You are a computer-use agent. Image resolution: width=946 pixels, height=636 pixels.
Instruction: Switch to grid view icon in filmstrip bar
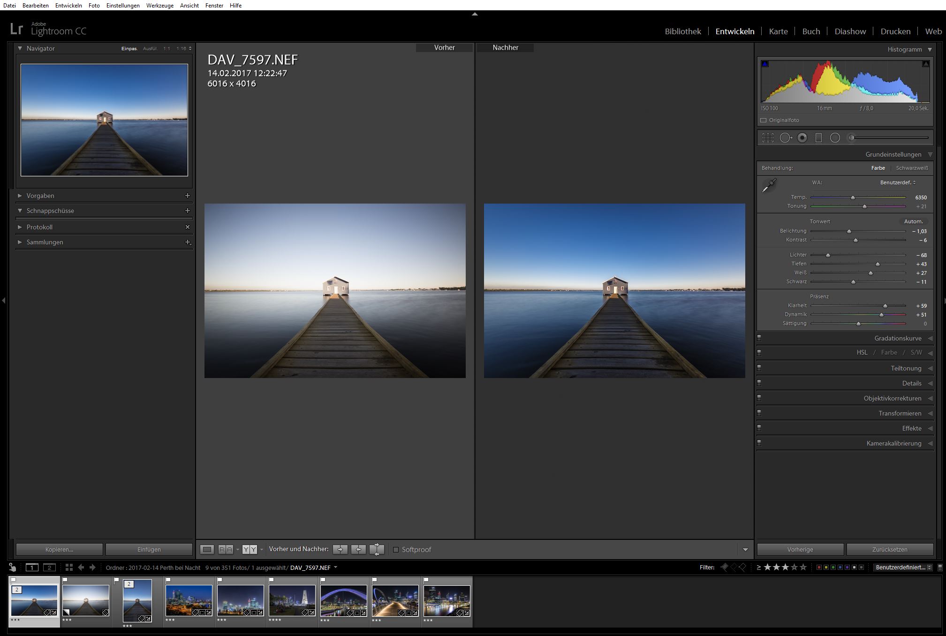tap(69, 568)
